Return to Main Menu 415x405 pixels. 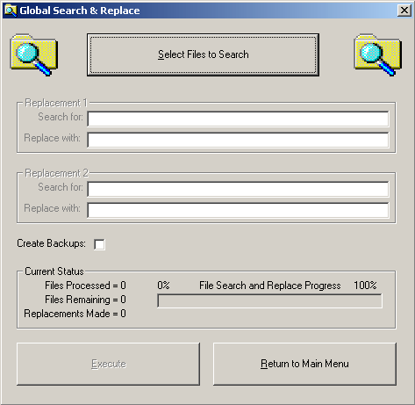pos(304,364)
